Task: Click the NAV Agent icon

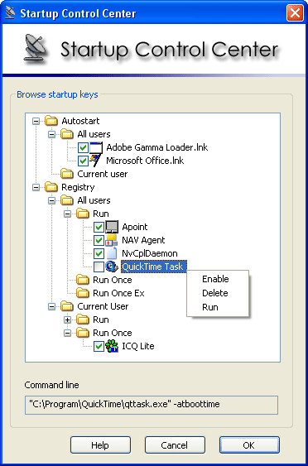Action: (112, 240)
